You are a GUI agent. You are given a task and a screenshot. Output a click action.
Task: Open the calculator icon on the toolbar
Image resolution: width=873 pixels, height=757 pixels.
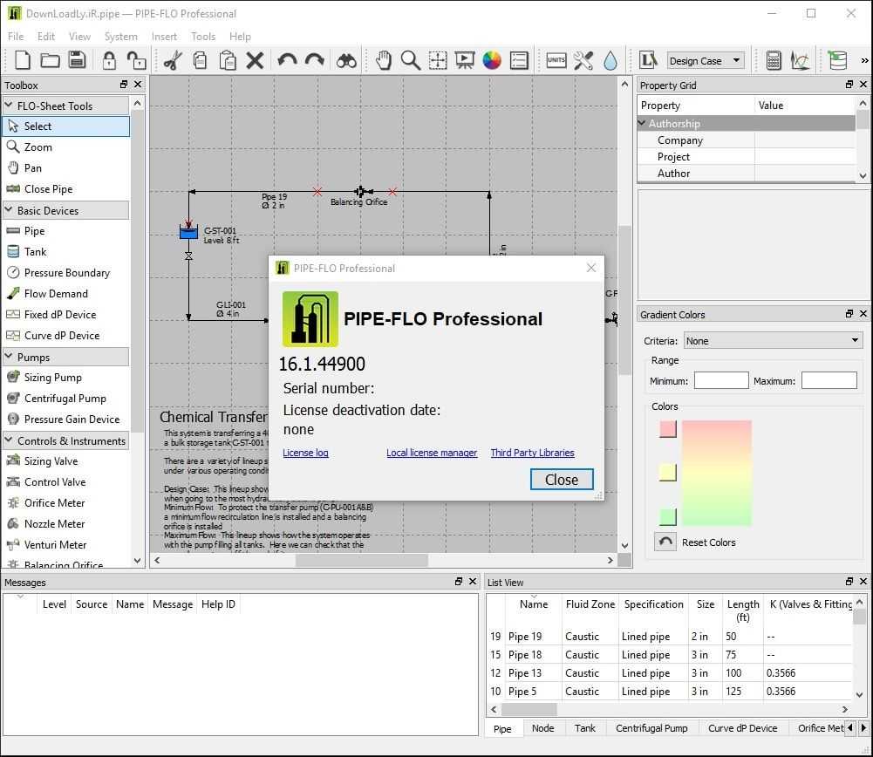pos(773,60)
